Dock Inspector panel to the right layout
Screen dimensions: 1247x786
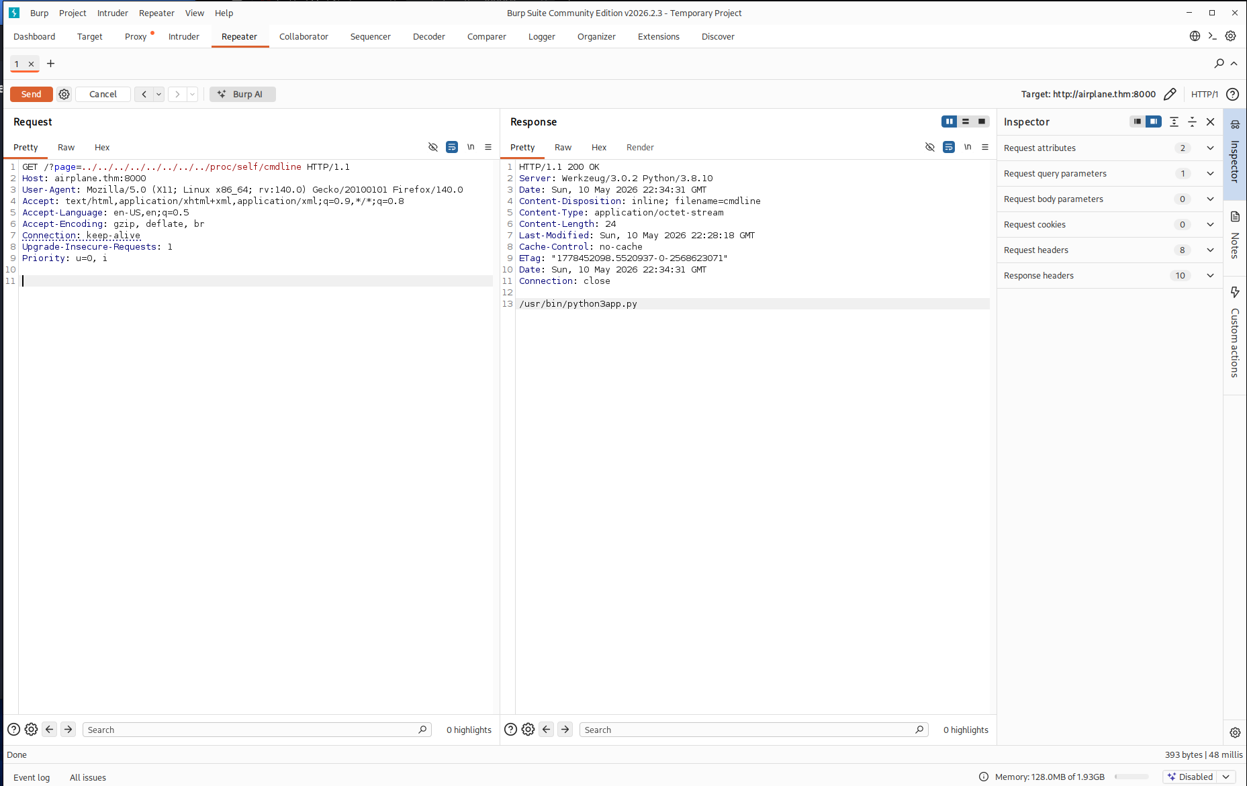coord(1154,121)
